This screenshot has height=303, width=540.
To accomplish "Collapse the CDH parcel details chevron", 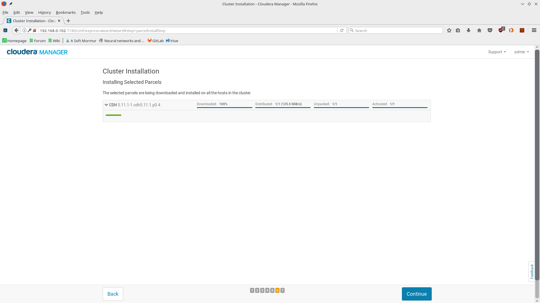I will pos(106,105).
